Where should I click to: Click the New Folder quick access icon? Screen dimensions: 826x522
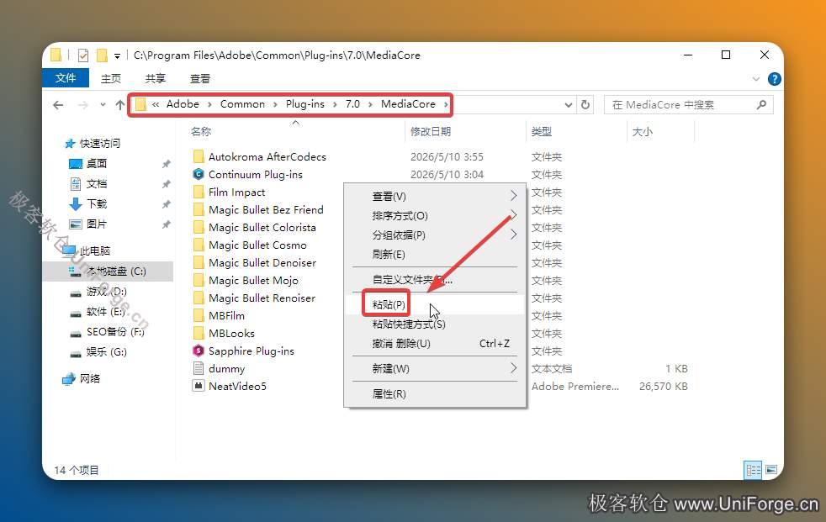coord(102,55)
